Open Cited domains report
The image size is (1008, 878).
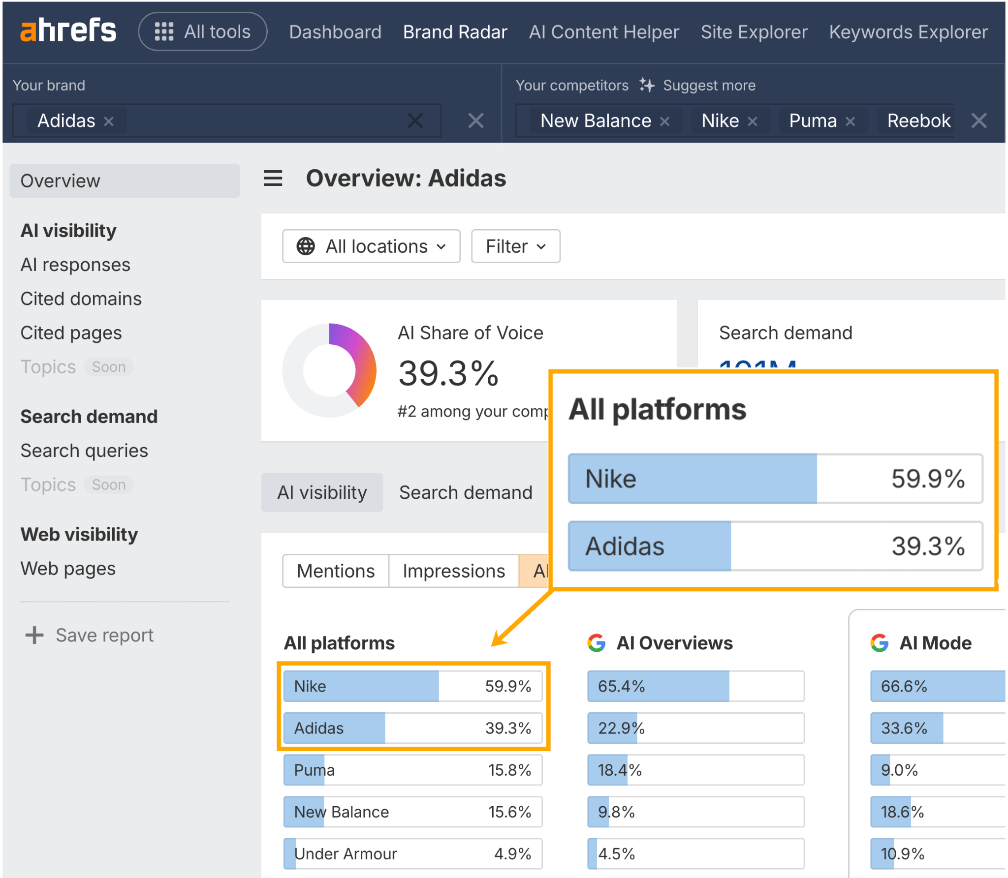click(x=81, y=299)
